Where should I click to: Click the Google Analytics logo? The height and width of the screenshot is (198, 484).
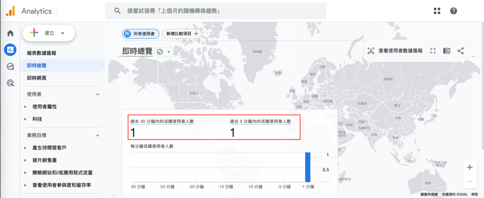10,11
